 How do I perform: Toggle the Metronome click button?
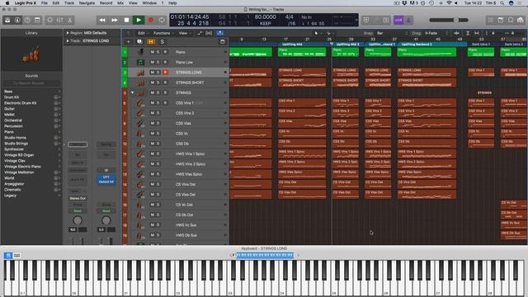click(x=408, y=20)
